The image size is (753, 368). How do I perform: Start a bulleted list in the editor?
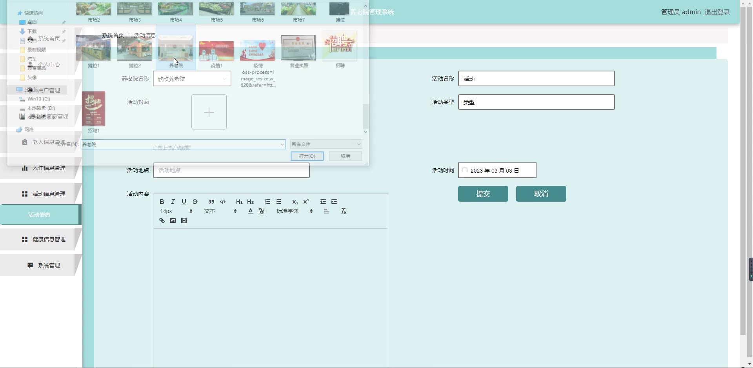[x=278, y=202]
